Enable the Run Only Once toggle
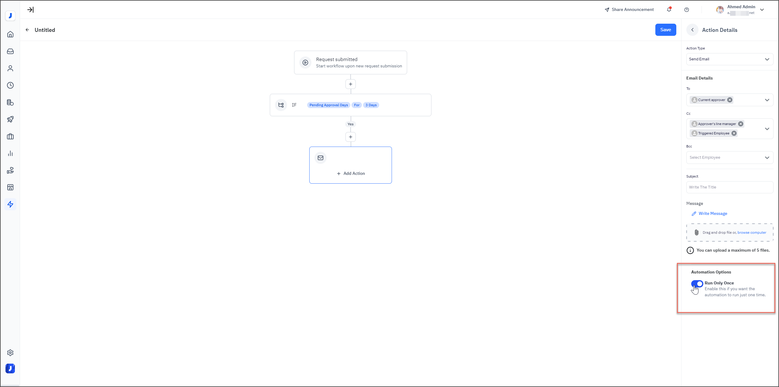This screenshot has height=387, width=779. [697, 283]
